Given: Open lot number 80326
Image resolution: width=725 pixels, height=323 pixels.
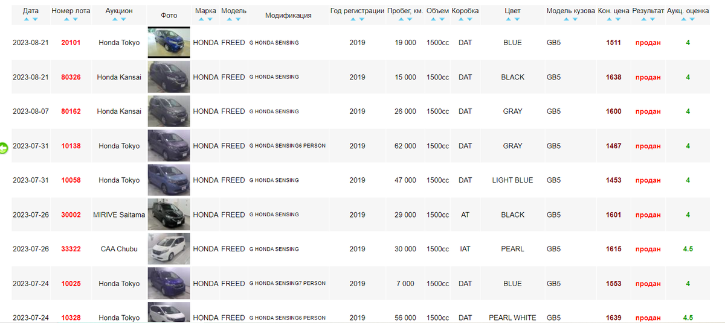Looking at the screenshot, I should (x=71, y=77).
